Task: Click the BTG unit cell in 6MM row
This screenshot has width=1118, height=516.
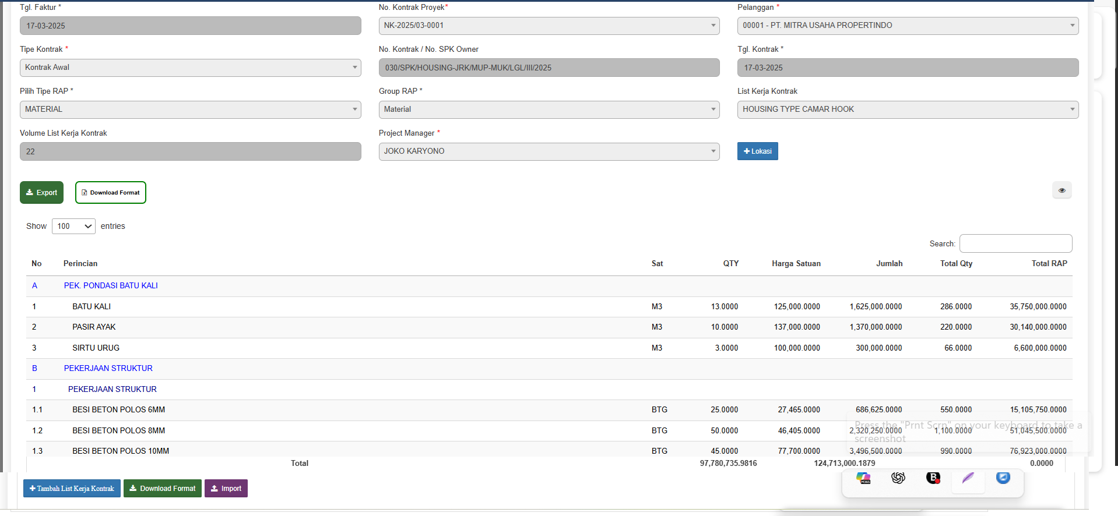Action: click(659, 410)
